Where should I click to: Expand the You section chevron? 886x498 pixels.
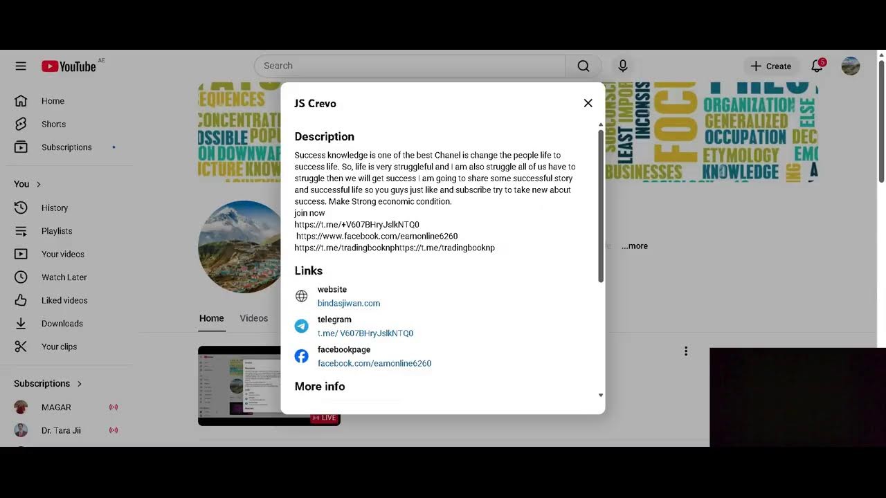(x=39, y=184)
